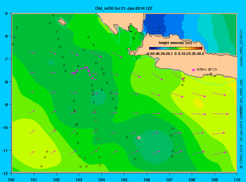Click the height anomaly color bar

(176, 48)
